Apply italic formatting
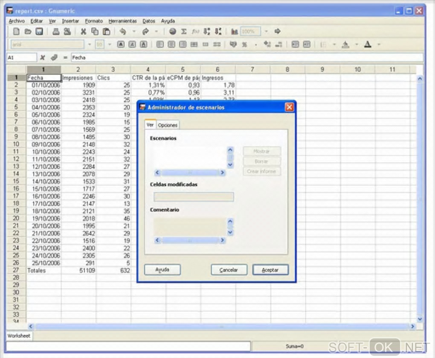Image resolution: width=435 pixels, height=358 pixels. (132, 44)
